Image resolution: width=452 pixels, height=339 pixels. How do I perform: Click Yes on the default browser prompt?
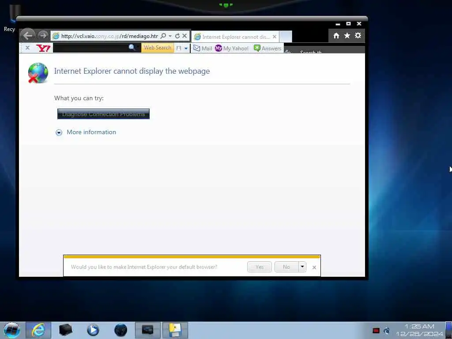coord(260,267)
